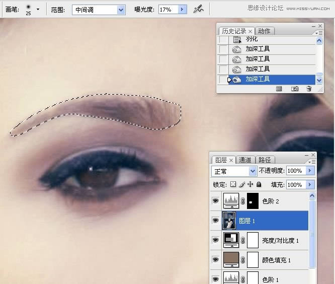The width and height of the screenshot is (335, 284).
Task: Open the 不透明度 opacity slider arrow
Action: tap(310, 171)
